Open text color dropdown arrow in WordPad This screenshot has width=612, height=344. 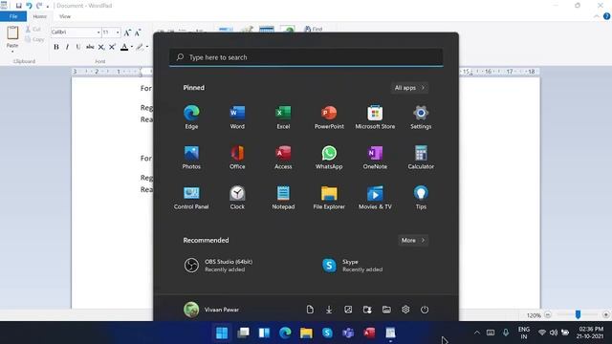(132, 47)
